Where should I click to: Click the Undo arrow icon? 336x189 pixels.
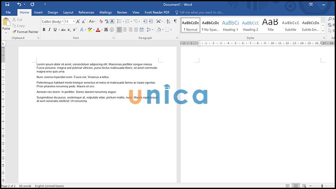(x=19, y=4)
